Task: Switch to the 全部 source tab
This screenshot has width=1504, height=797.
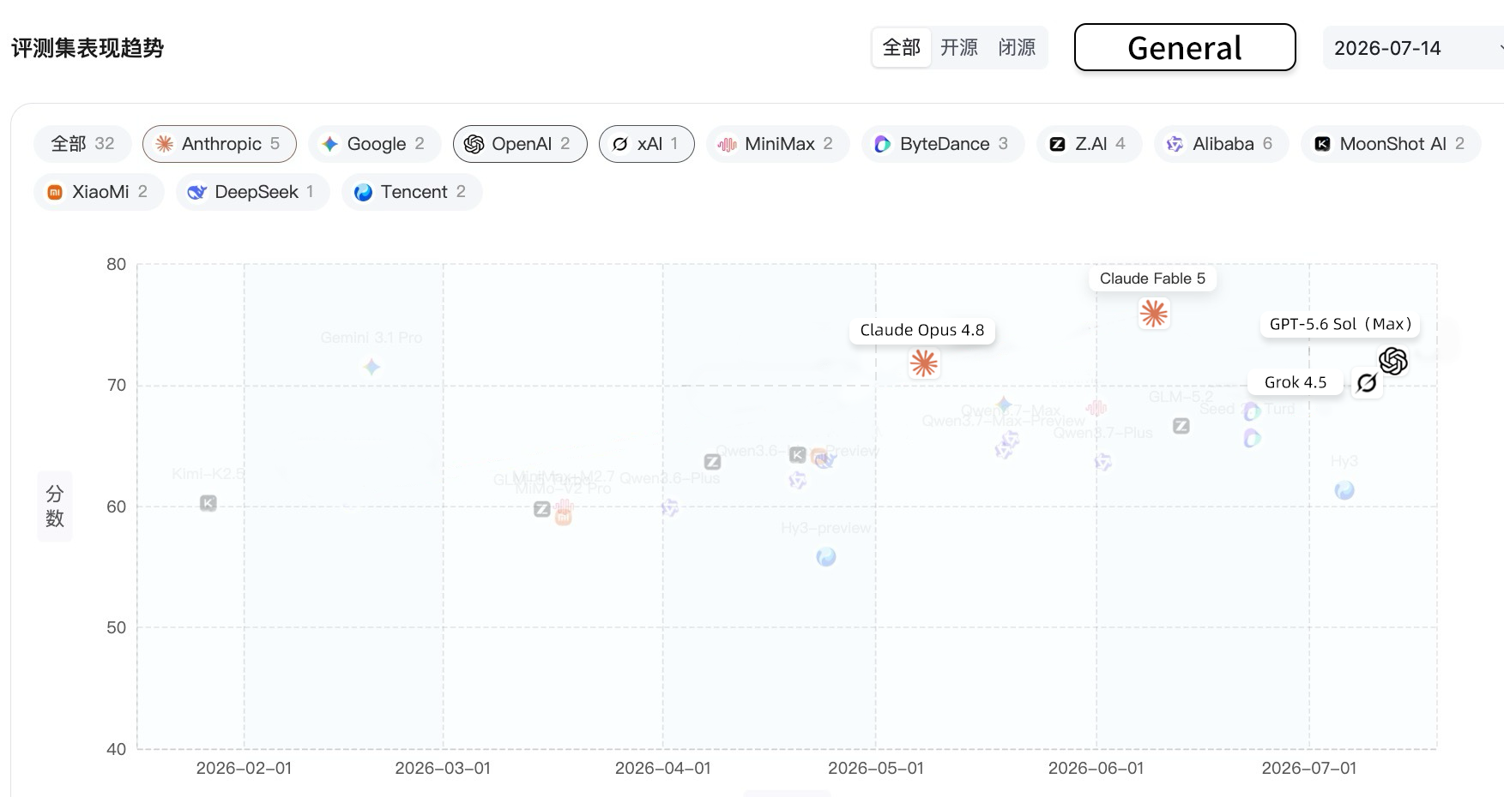Action: (x=902, y=48)
